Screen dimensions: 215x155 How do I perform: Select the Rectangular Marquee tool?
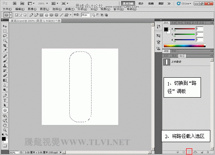5,31
